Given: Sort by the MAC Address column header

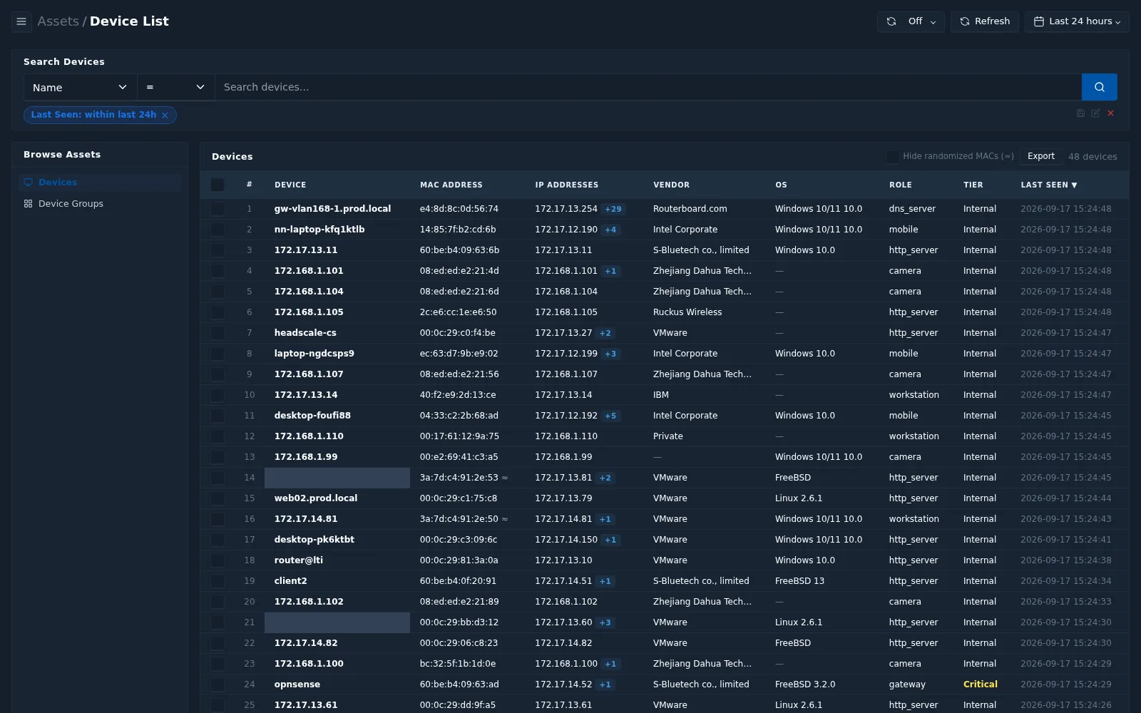Looking at the screenshot, I should [451, 185].
